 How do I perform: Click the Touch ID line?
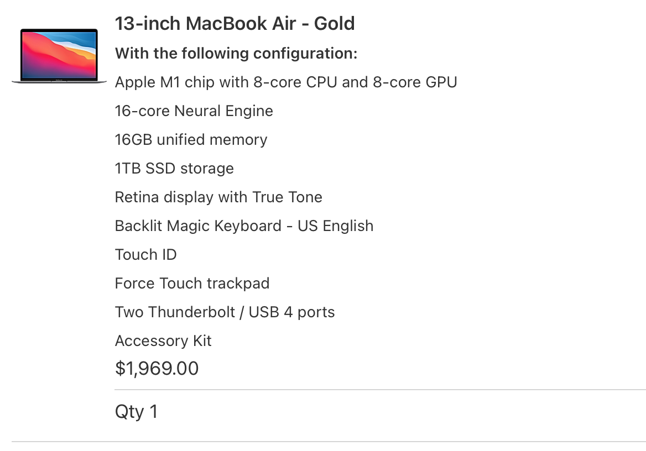[x=146, y=255]
